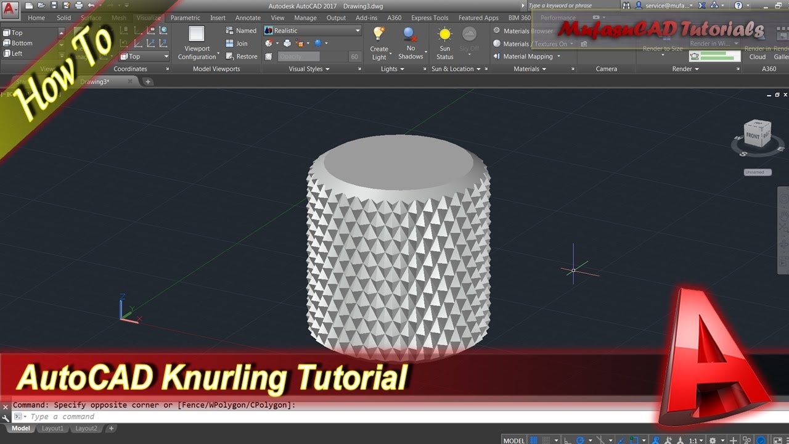
Task: Toggle ortho mode in status bar
Action: pyautogui.click(x=567, y=440)
